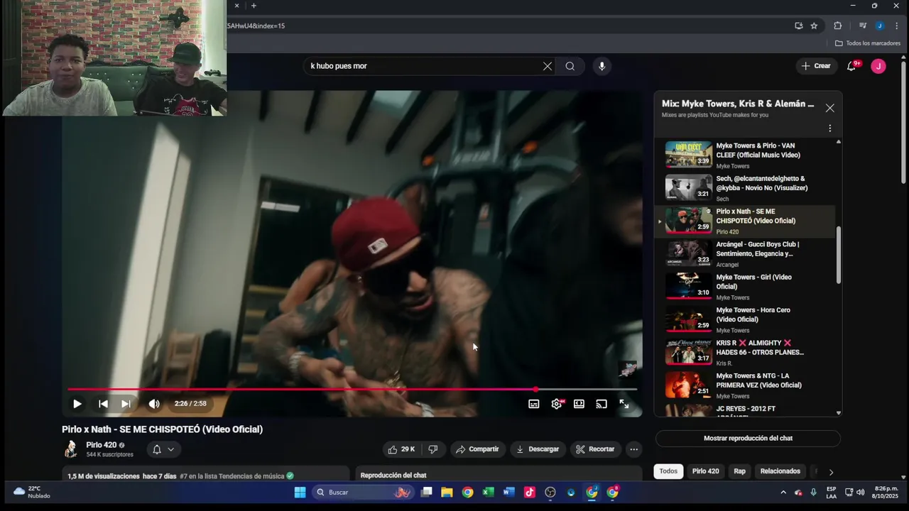Mute the video volume

pyautogui.click(x=153, y=404)
